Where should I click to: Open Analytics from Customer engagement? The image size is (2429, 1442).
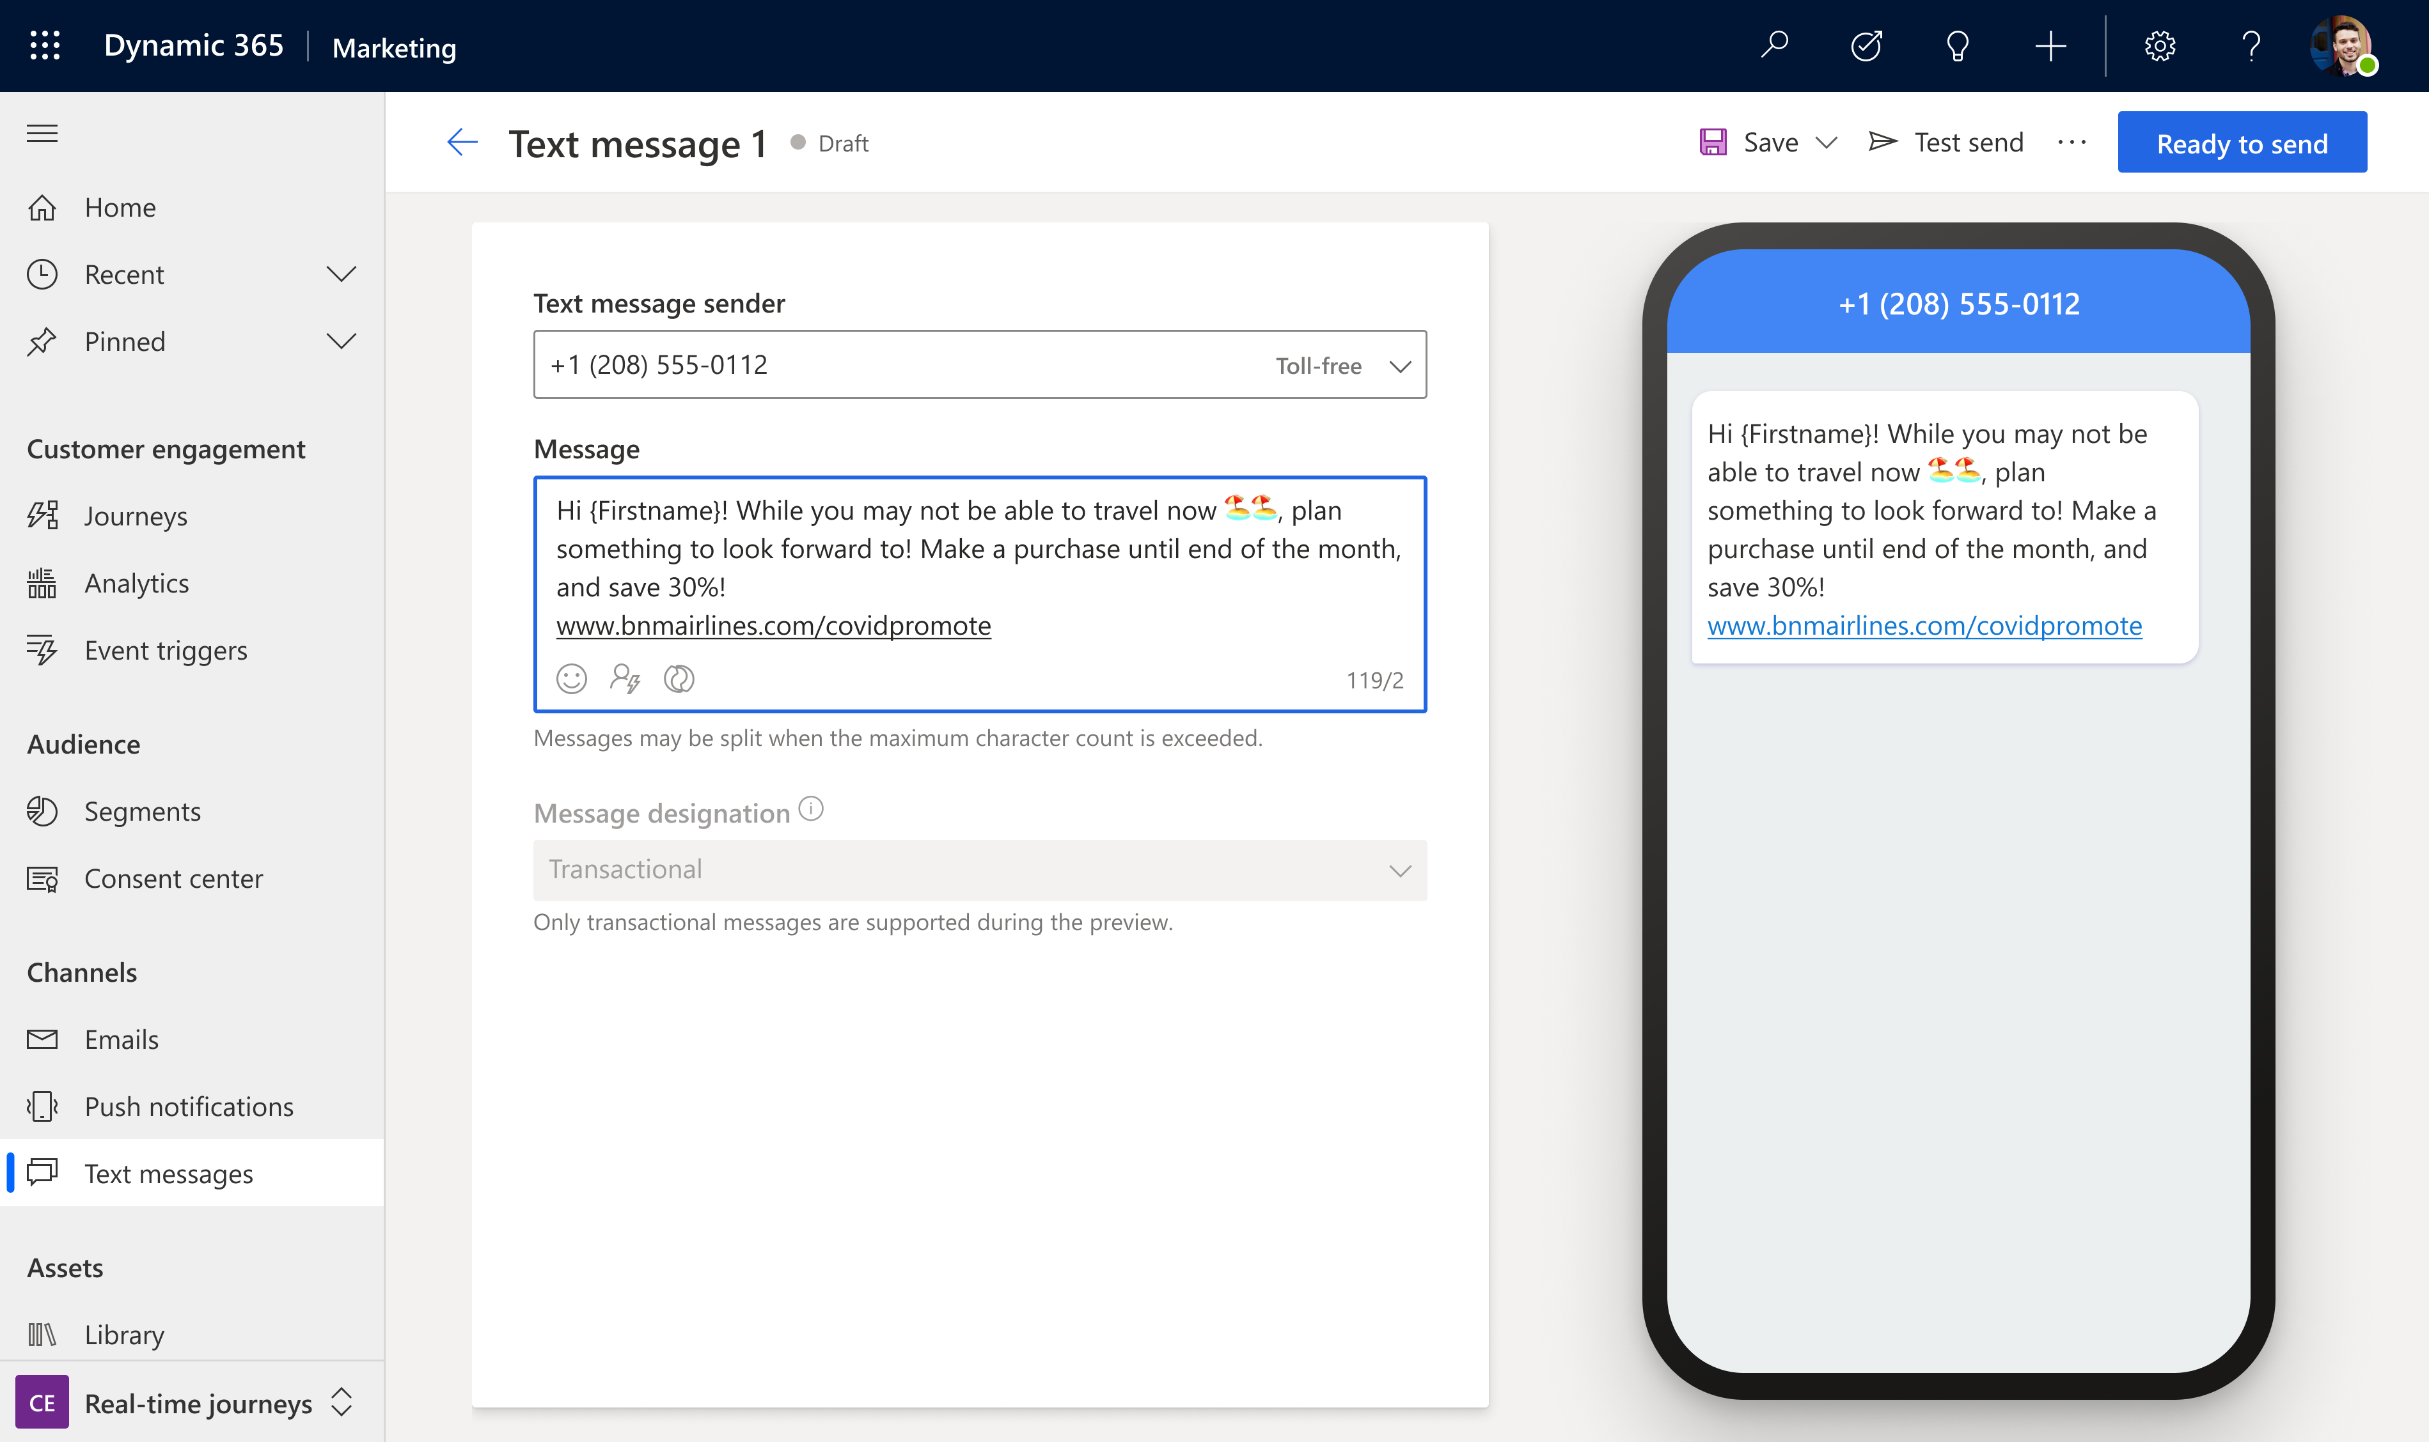(x=136, y=582)
